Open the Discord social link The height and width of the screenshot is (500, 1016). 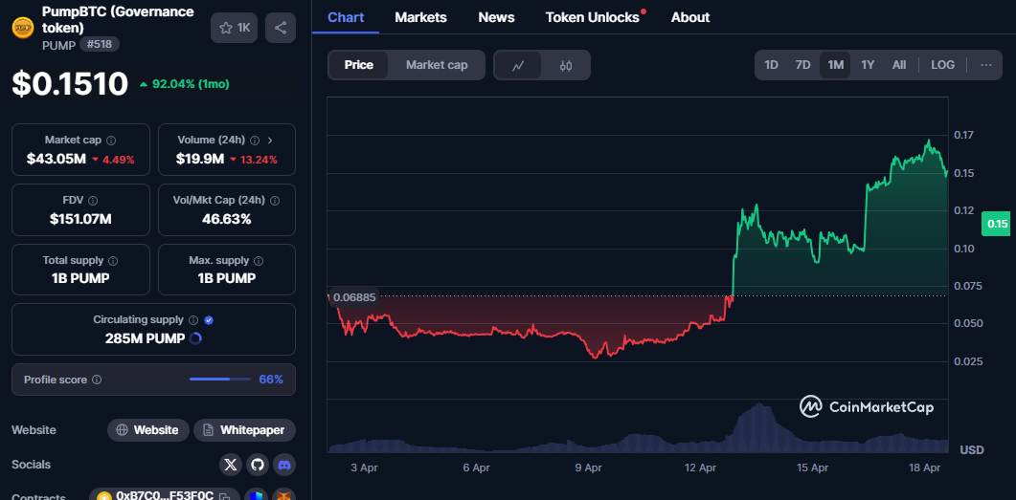(284, 465)
